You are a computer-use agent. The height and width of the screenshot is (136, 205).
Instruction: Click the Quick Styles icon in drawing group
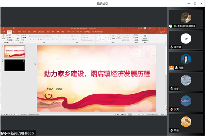click(x=119, y=36)
